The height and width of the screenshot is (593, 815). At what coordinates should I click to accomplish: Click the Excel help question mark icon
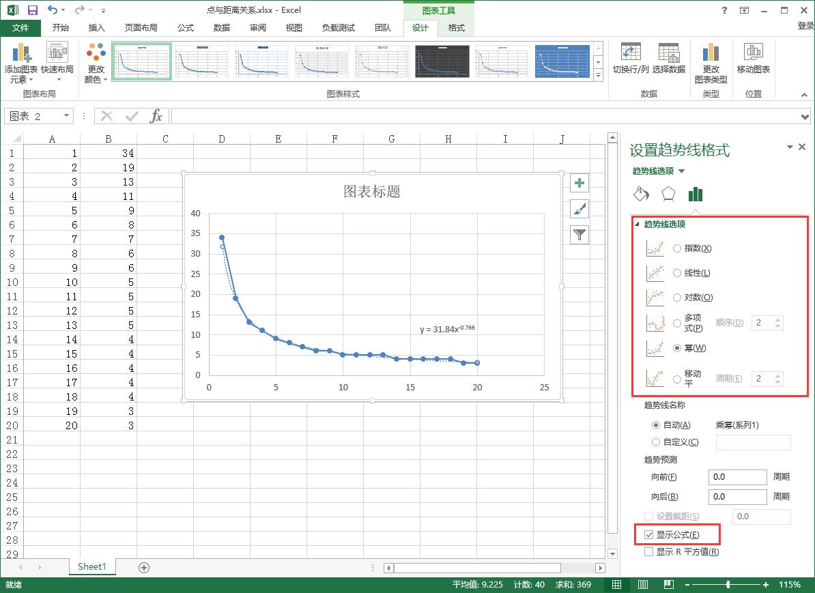[724, 10]
